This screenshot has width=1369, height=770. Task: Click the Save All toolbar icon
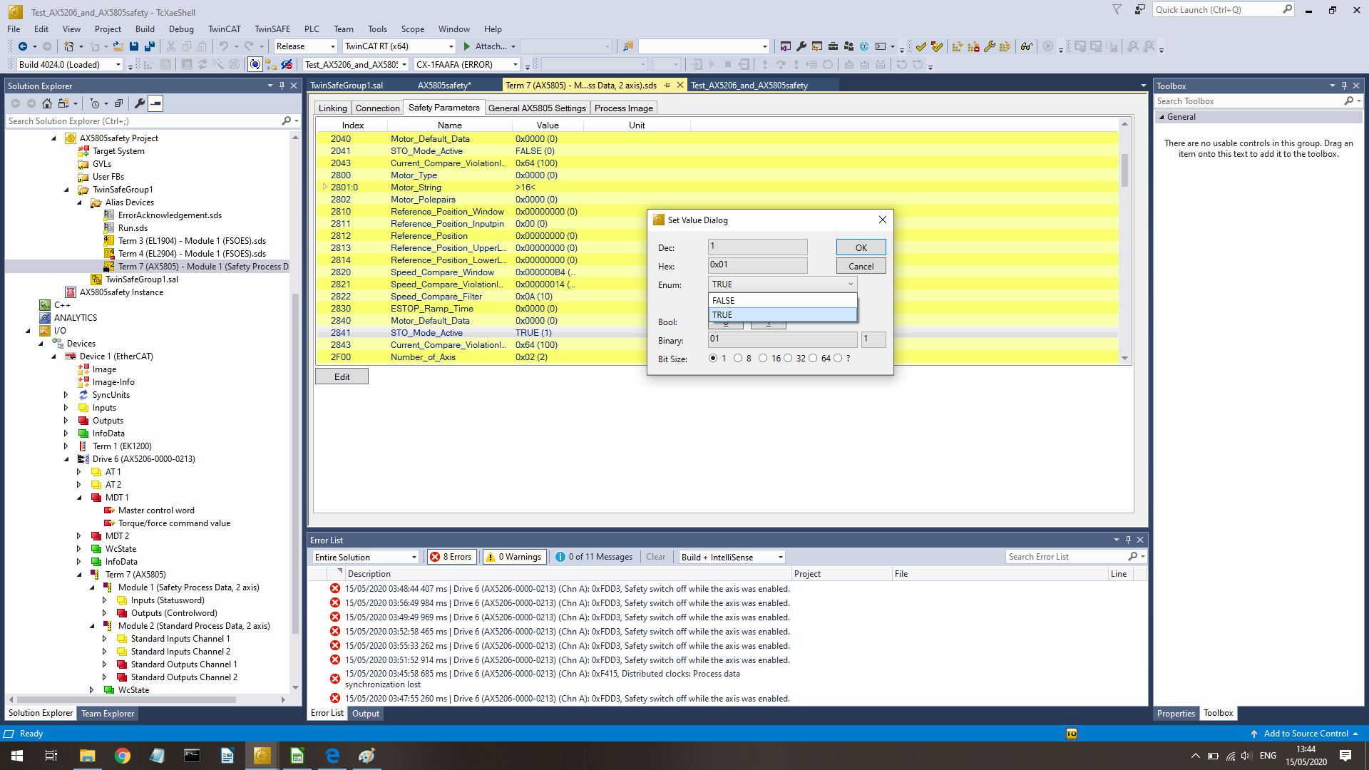tap(149, 46)
